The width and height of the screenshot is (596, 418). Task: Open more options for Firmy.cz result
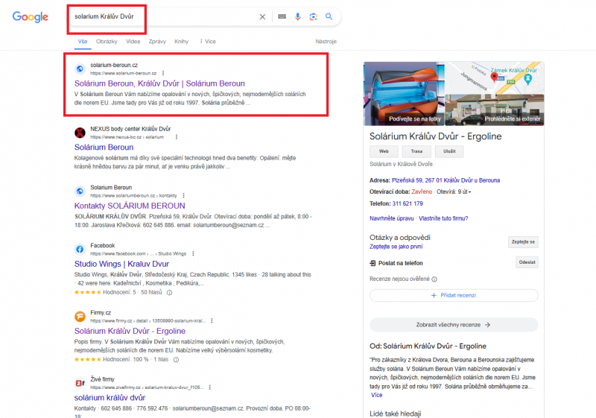(x=212, y=320)
